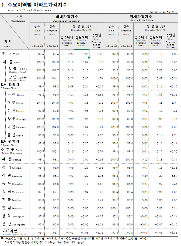Select the title '1. 주요지역별 아파트가격지수'
The height and width of the screenshot is (246, 181).
pos(34,5)
